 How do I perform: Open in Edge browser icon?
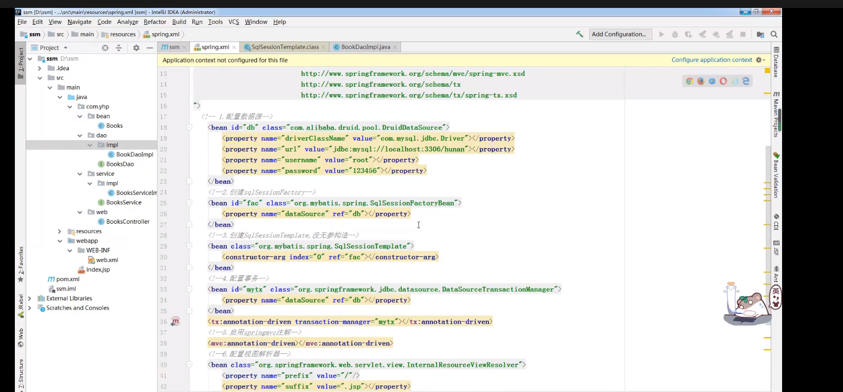(746, 81)
